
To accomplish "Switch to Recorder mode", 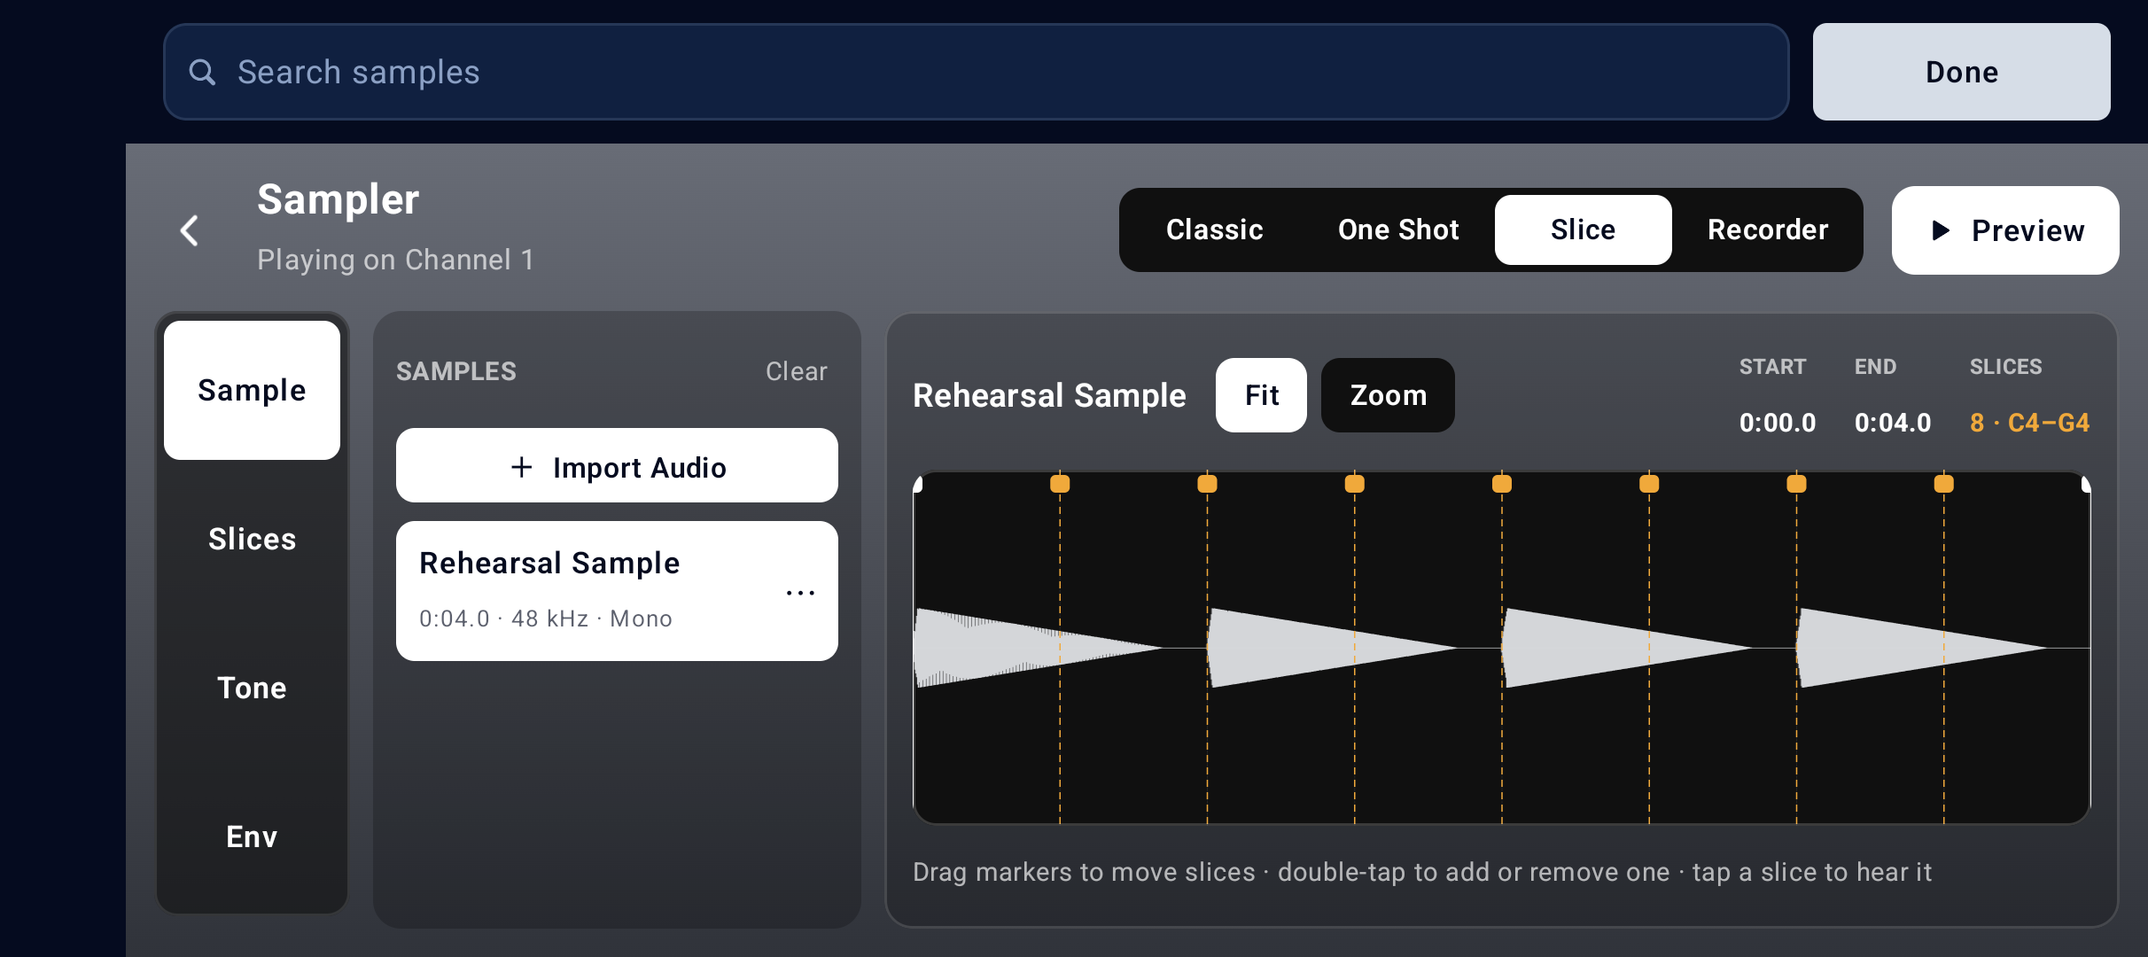I will pos(1768,230).
